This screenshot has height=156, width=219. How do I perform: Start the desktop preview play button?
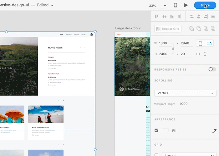186,5
